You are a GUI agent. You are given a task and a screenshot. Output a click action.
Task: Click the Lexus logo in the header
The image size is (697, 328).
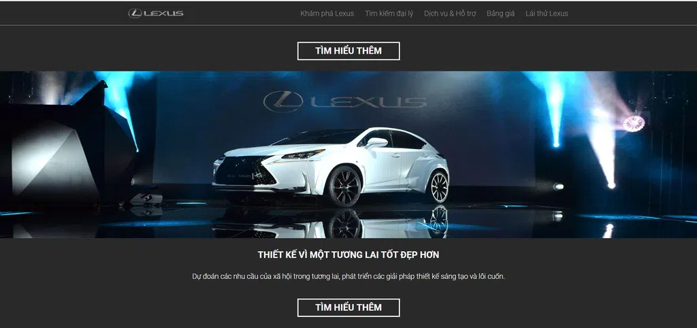pos(156,14)
